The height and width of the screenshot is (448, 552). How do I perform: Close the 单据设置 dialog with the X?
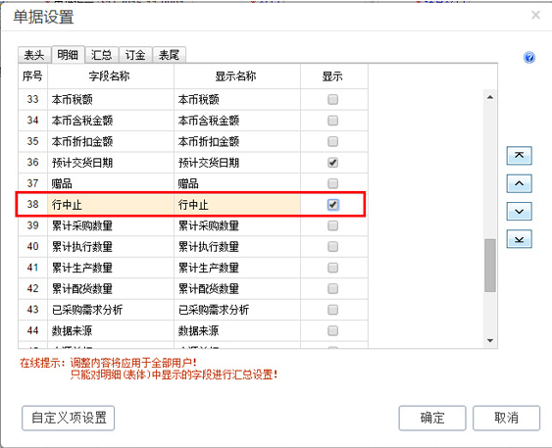click(535, 15)
